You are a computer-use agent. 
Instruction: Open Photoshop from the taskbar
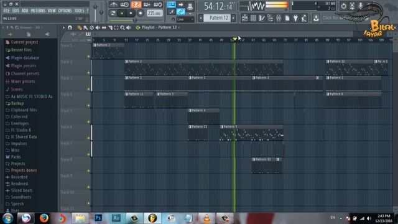[x=98, y=218]
